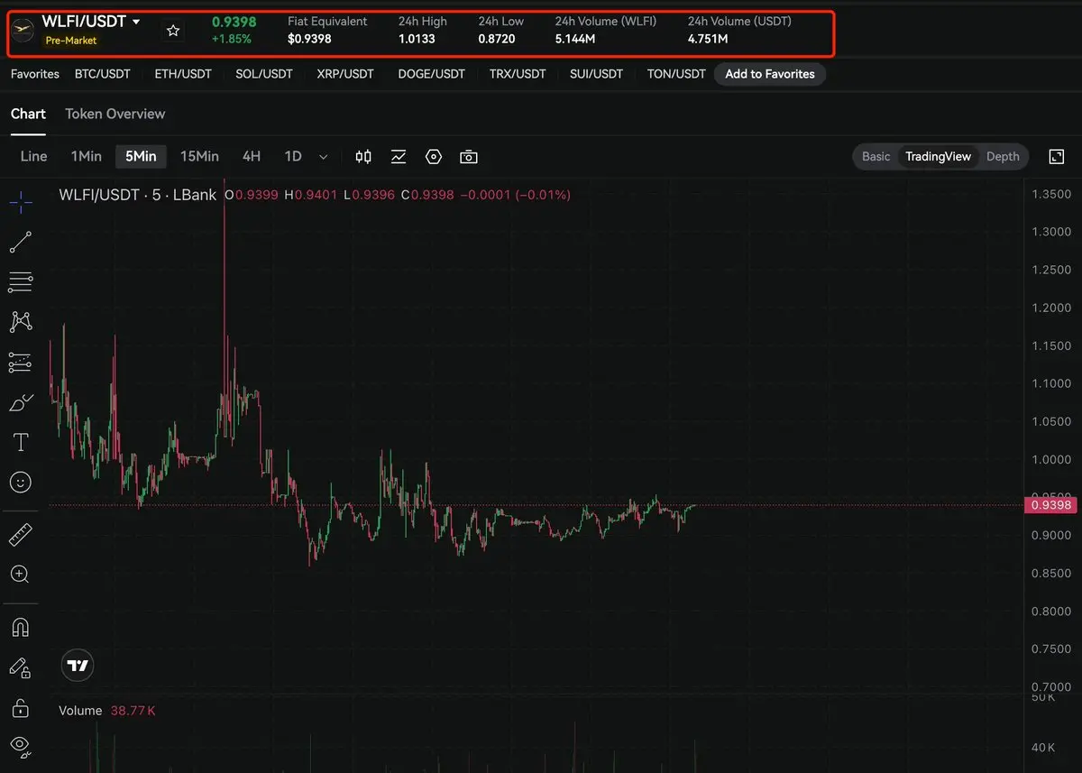The height and width of the screenshot is (773, 1082).
Task: Click the WLFI/USDT · 5 · LBank chart legend
Action: (138, 195)
